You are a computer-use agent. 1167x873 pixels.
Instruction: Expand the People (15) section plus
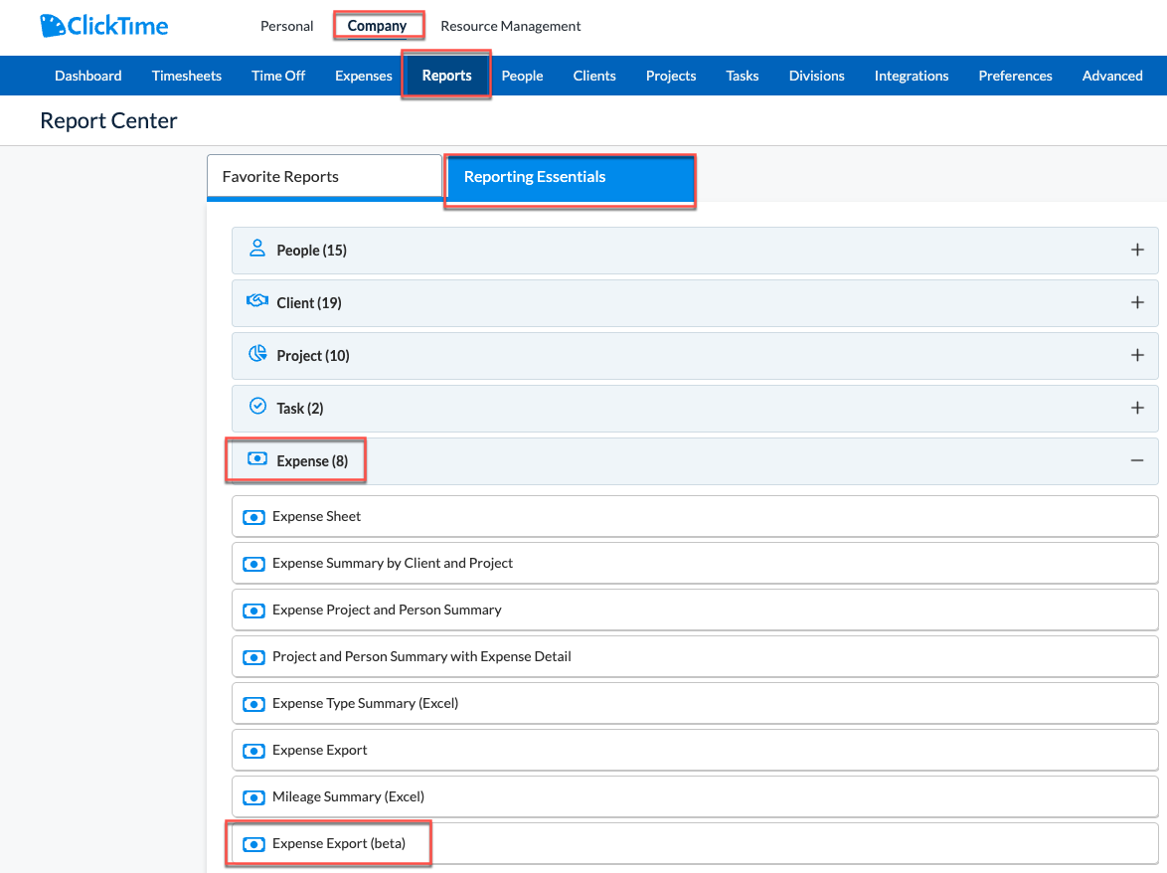coord(1137,250)
